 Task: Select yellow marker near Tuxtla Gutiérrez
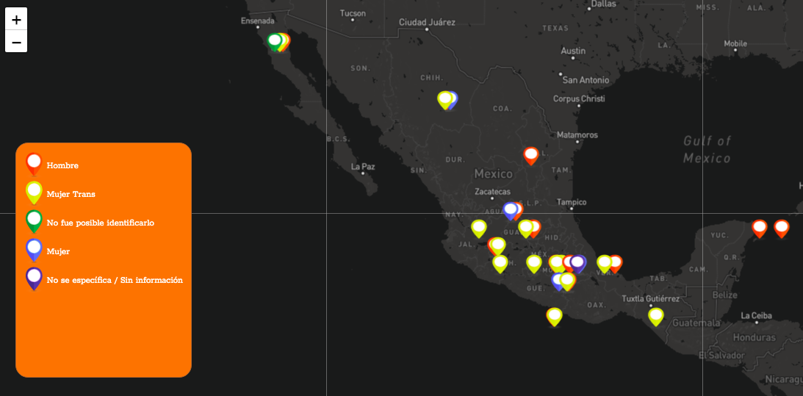point(655,315)
